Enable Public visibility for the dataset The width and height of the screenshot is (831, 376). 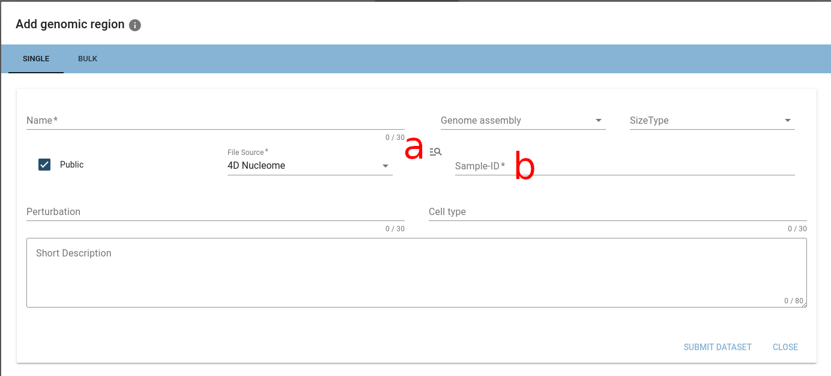(x=44, y=164)
